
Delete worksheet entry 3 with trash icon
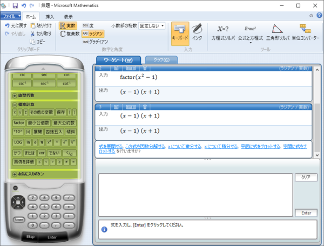(x=145, y=107)
